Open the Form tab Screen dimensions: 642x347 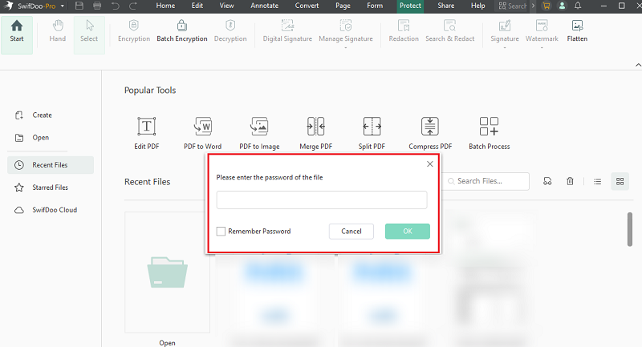375,6
